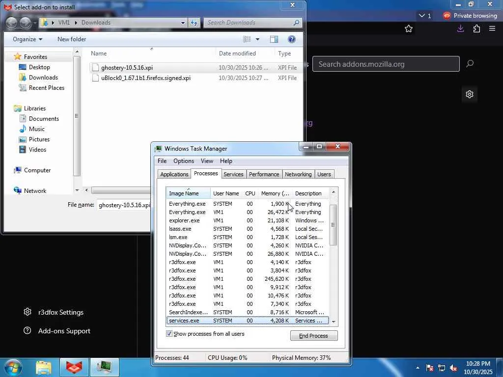Select uBlock0 xpi file icon
The width and height of the screenshot is (503, 377).
coord(95,78)
